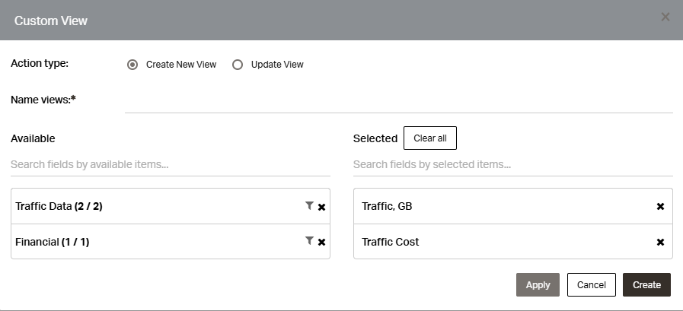The width and height of the screenshot is (683, 311).
Task: Click the X icon on Financial row
Action: (x=321, y=243)
